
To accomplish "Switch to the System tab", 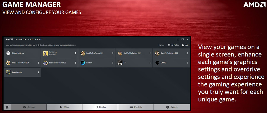I will pos(172,107).
